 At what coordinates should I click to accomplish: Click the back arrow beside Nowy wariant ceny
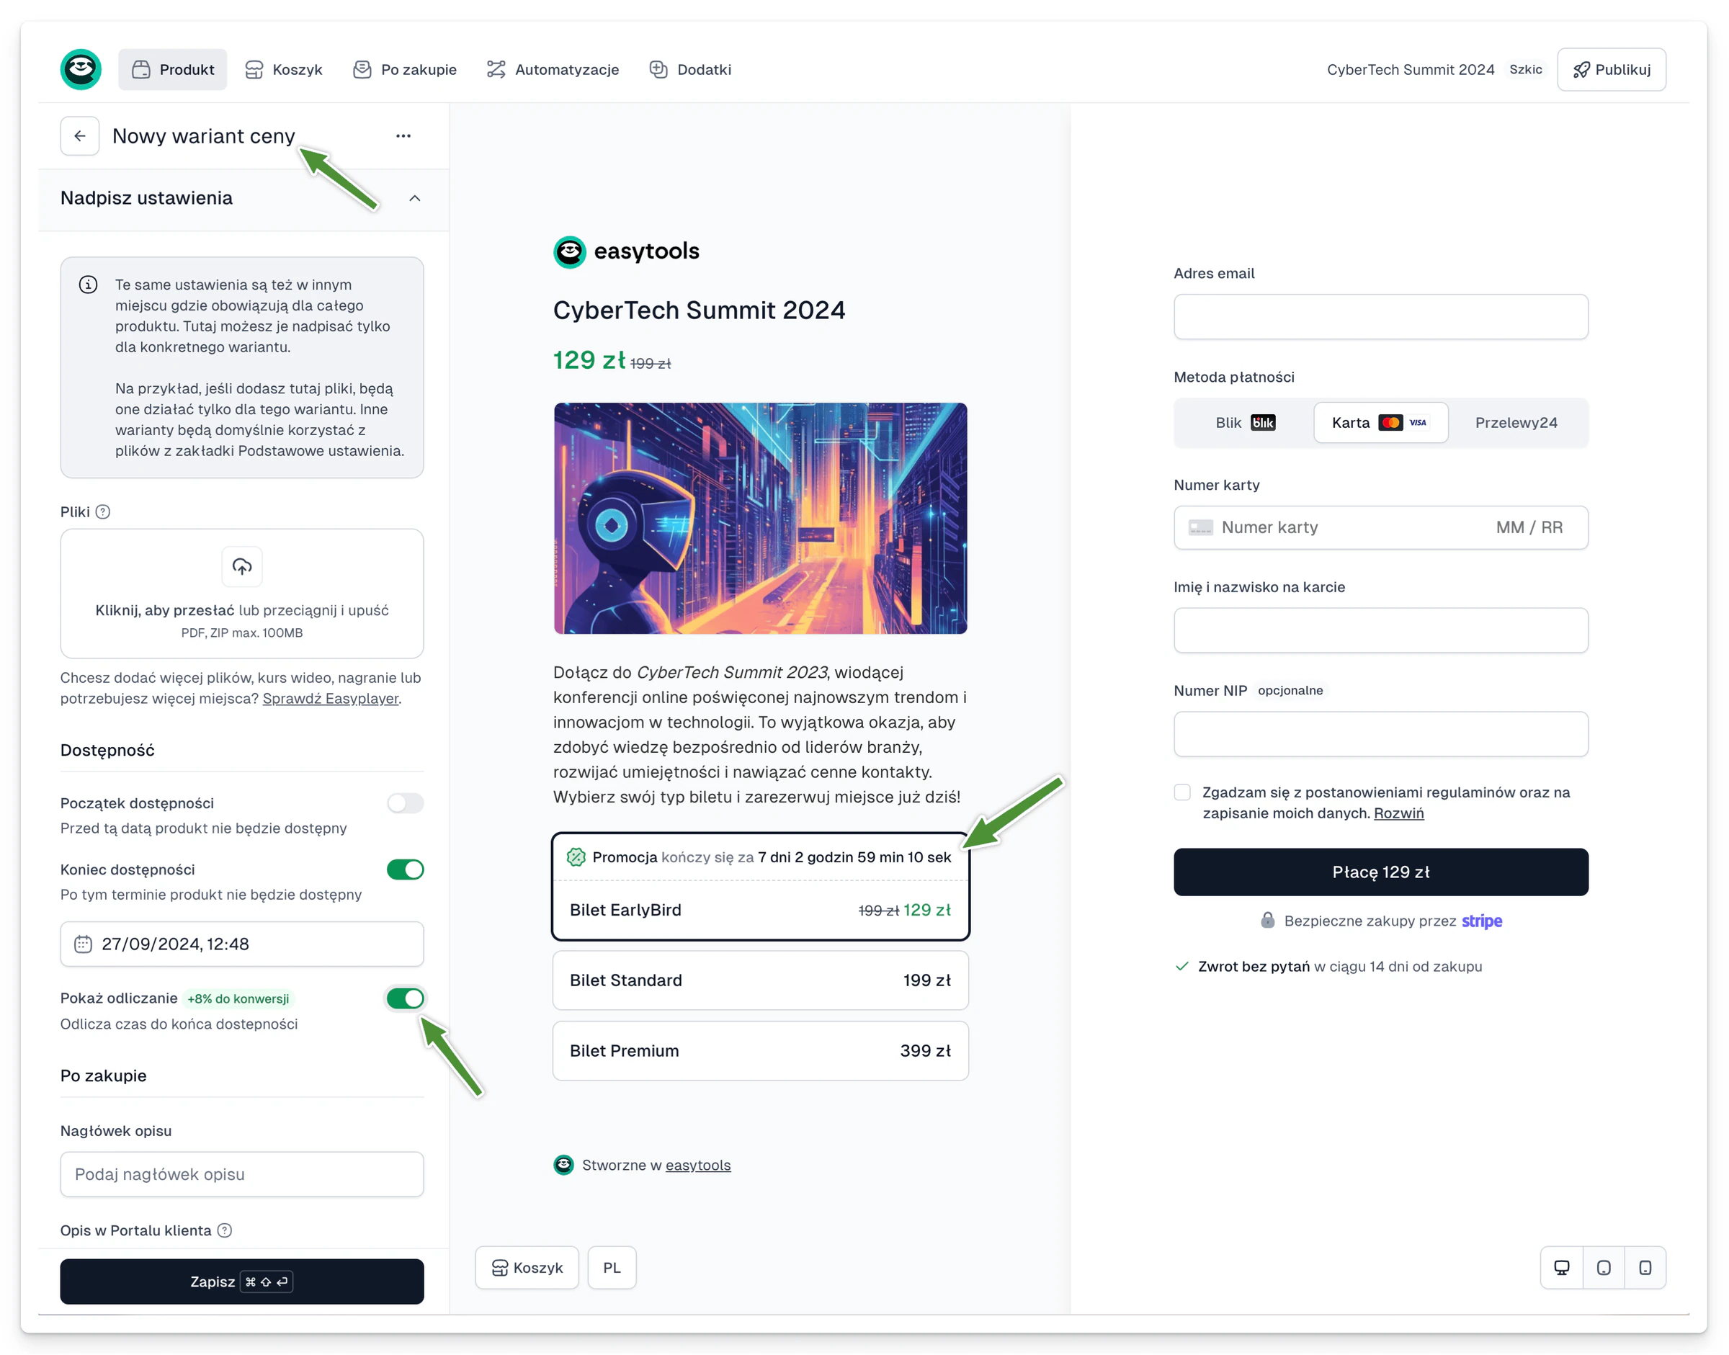(x=79, y=135)
